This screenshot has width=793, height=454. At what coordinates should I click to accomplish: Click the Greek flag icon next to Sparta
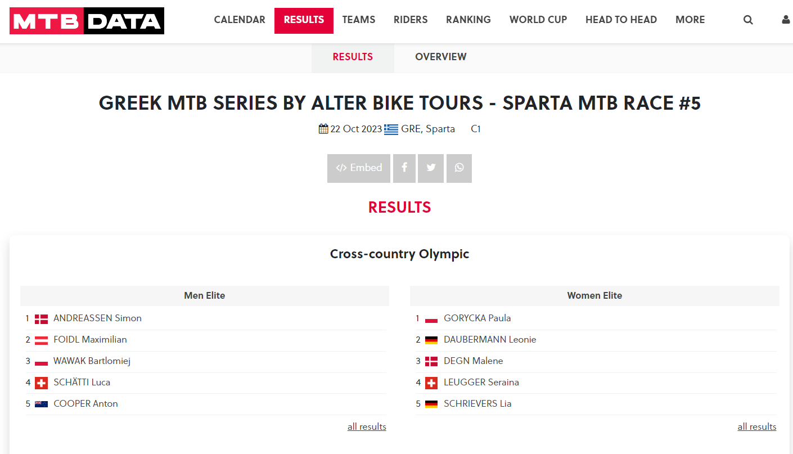click(x=391, y=129)
